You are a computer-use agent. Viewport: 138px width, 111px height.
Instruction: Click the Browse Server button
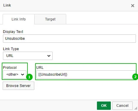tap(18, 86)
